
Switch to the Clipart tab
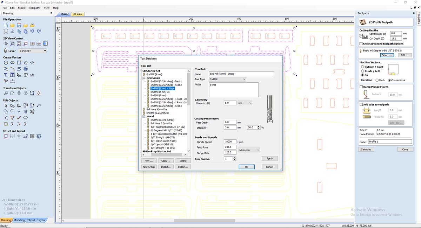click(31, 220)
